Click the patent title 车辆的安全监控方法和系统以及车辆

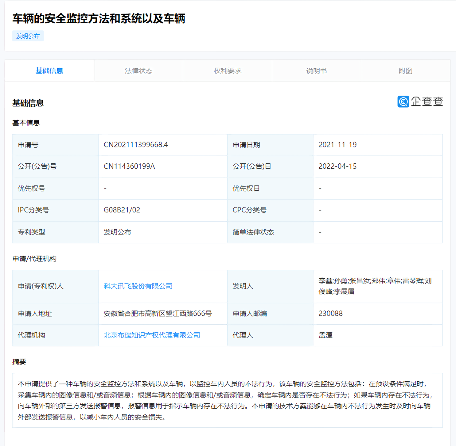click(x=99, y=19)
